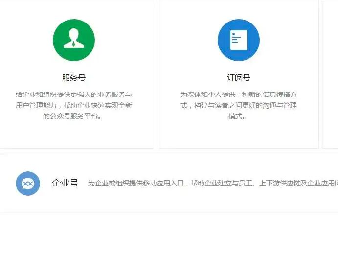Click the text line 用户管理能力，帮助企业快速实现全新
The image size is (338, 255).
(x=74, y=105)
